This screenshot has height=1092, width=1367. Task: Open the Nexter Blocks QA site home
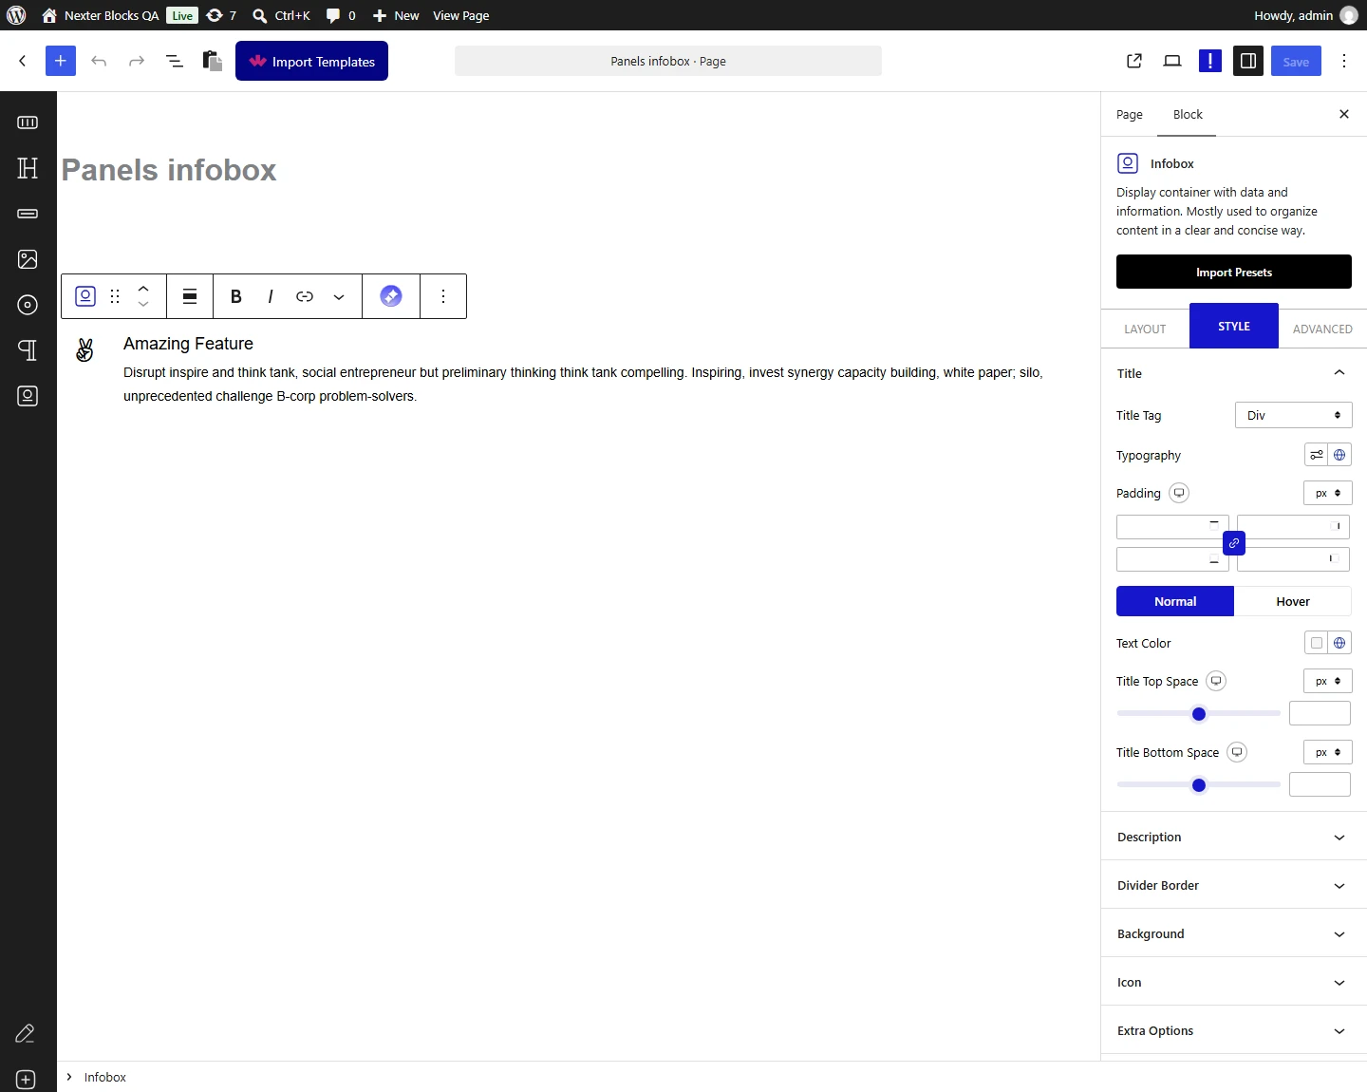[x=101, y=15]
